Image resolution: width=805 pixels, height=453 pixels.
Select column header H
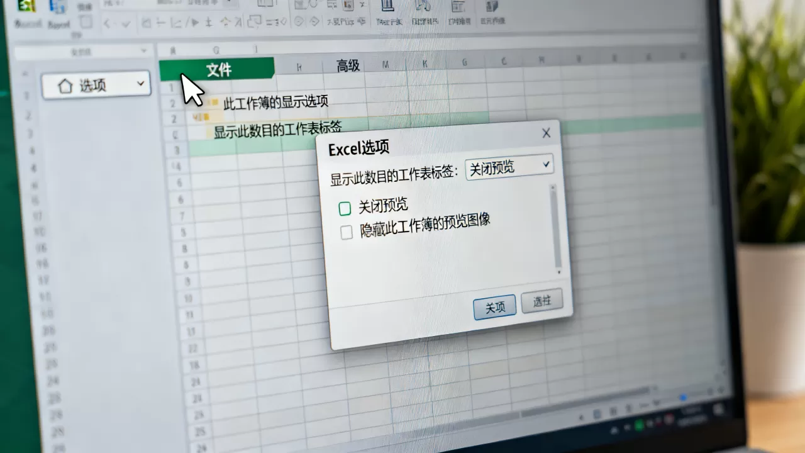click(x=299, y=66)
